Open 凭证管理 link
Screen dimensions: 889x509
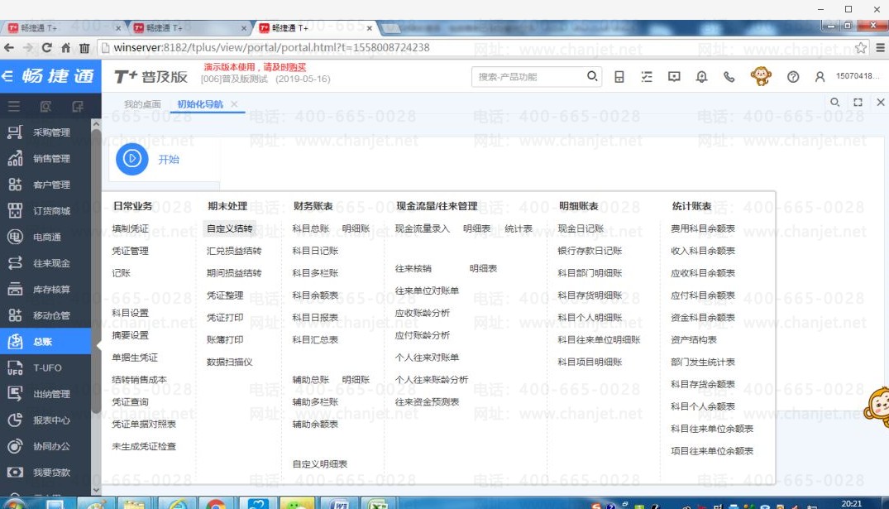(131, 251)
